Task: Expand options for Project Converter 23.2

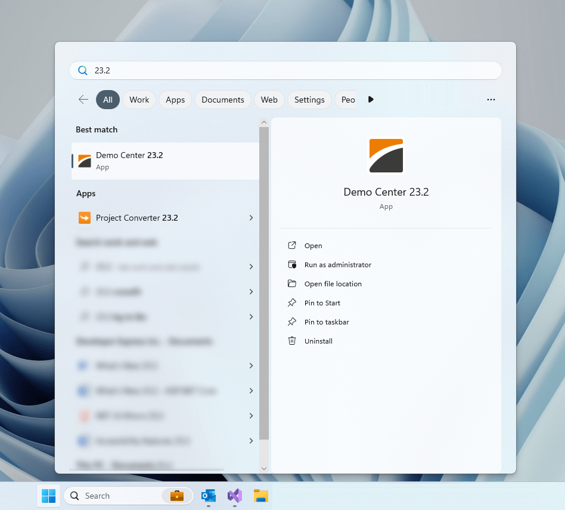Action: click(251, 218)
